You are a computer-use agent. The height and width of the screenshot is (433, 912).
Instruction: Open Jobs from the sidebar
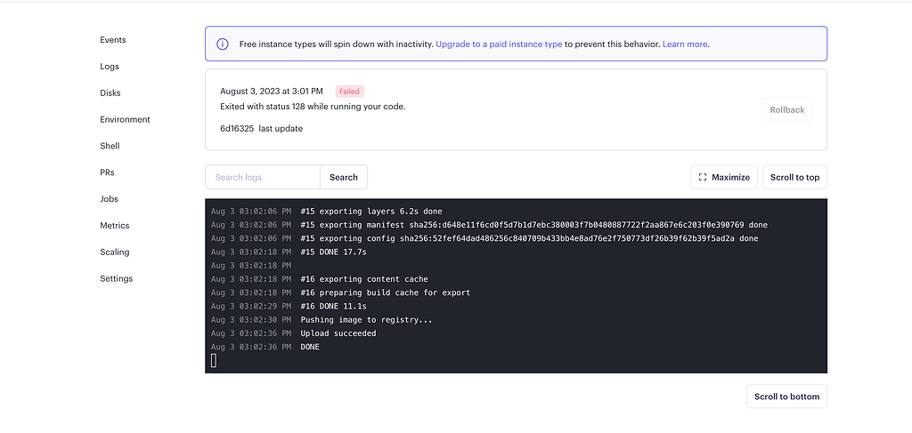pos(109,199)
